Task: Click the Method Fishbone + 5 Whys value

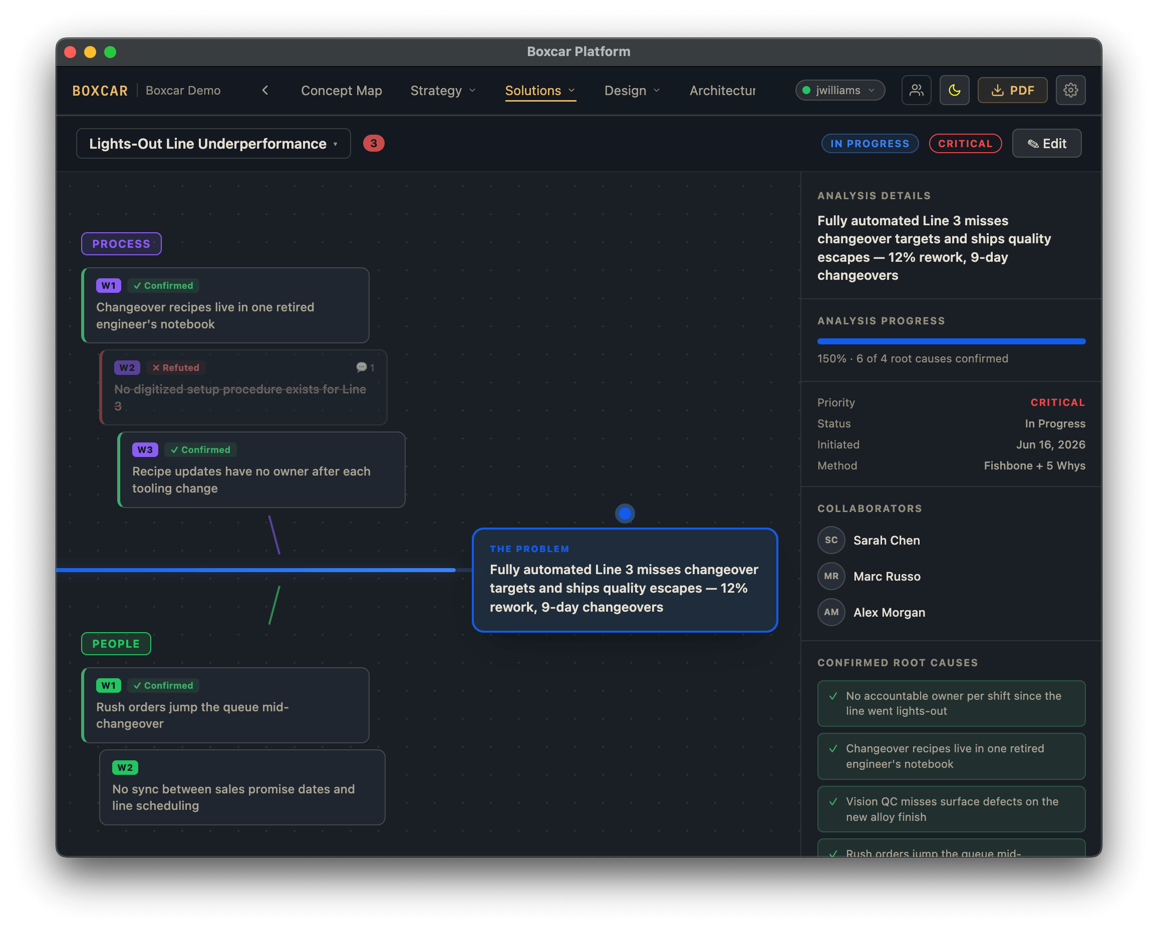Action: 1034,465
